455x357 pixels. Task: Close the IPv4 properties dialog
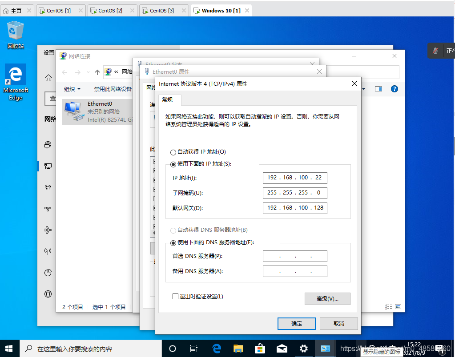(354, 83)
